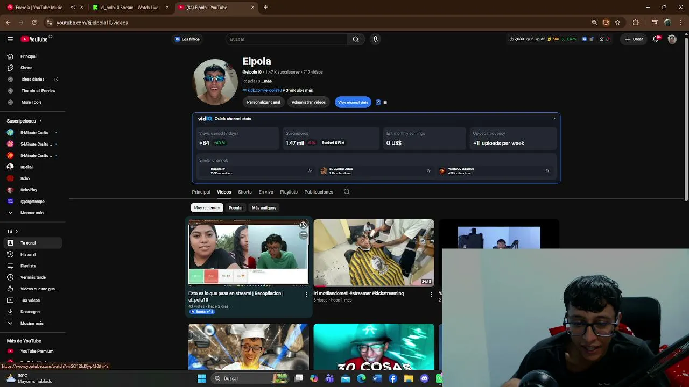
Task: Select the Más recientes sort chip
Action: (x=207, y=208)
